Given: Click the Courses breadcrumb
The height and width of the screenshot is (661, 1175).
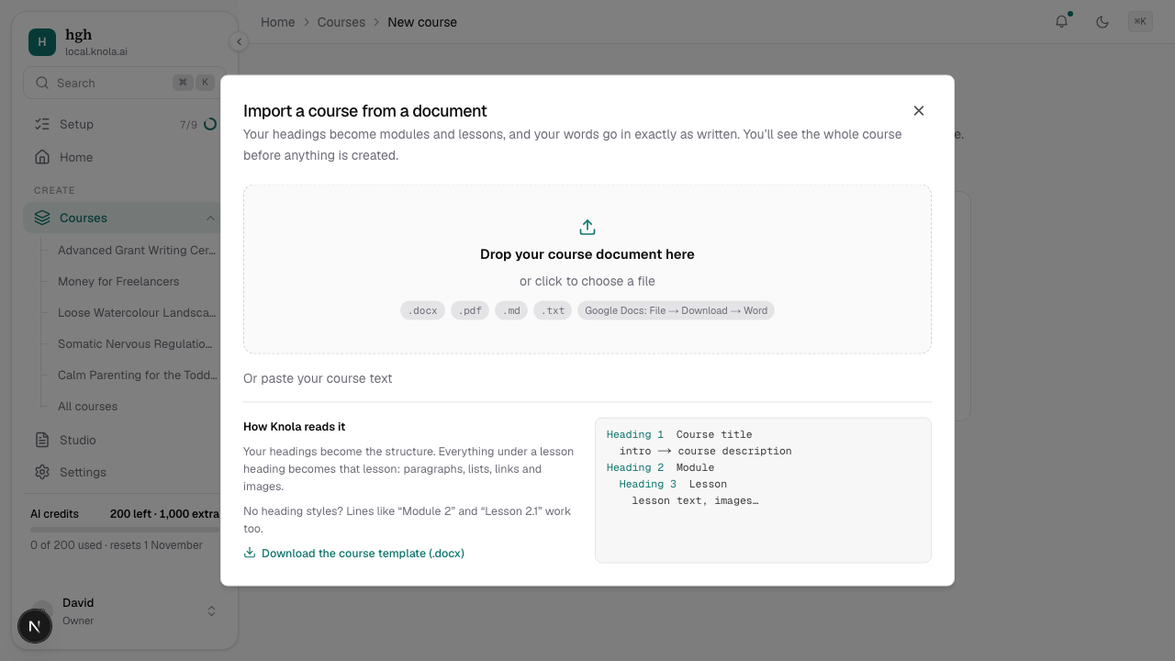Looking at the screenshot, I should click(341, 22).
